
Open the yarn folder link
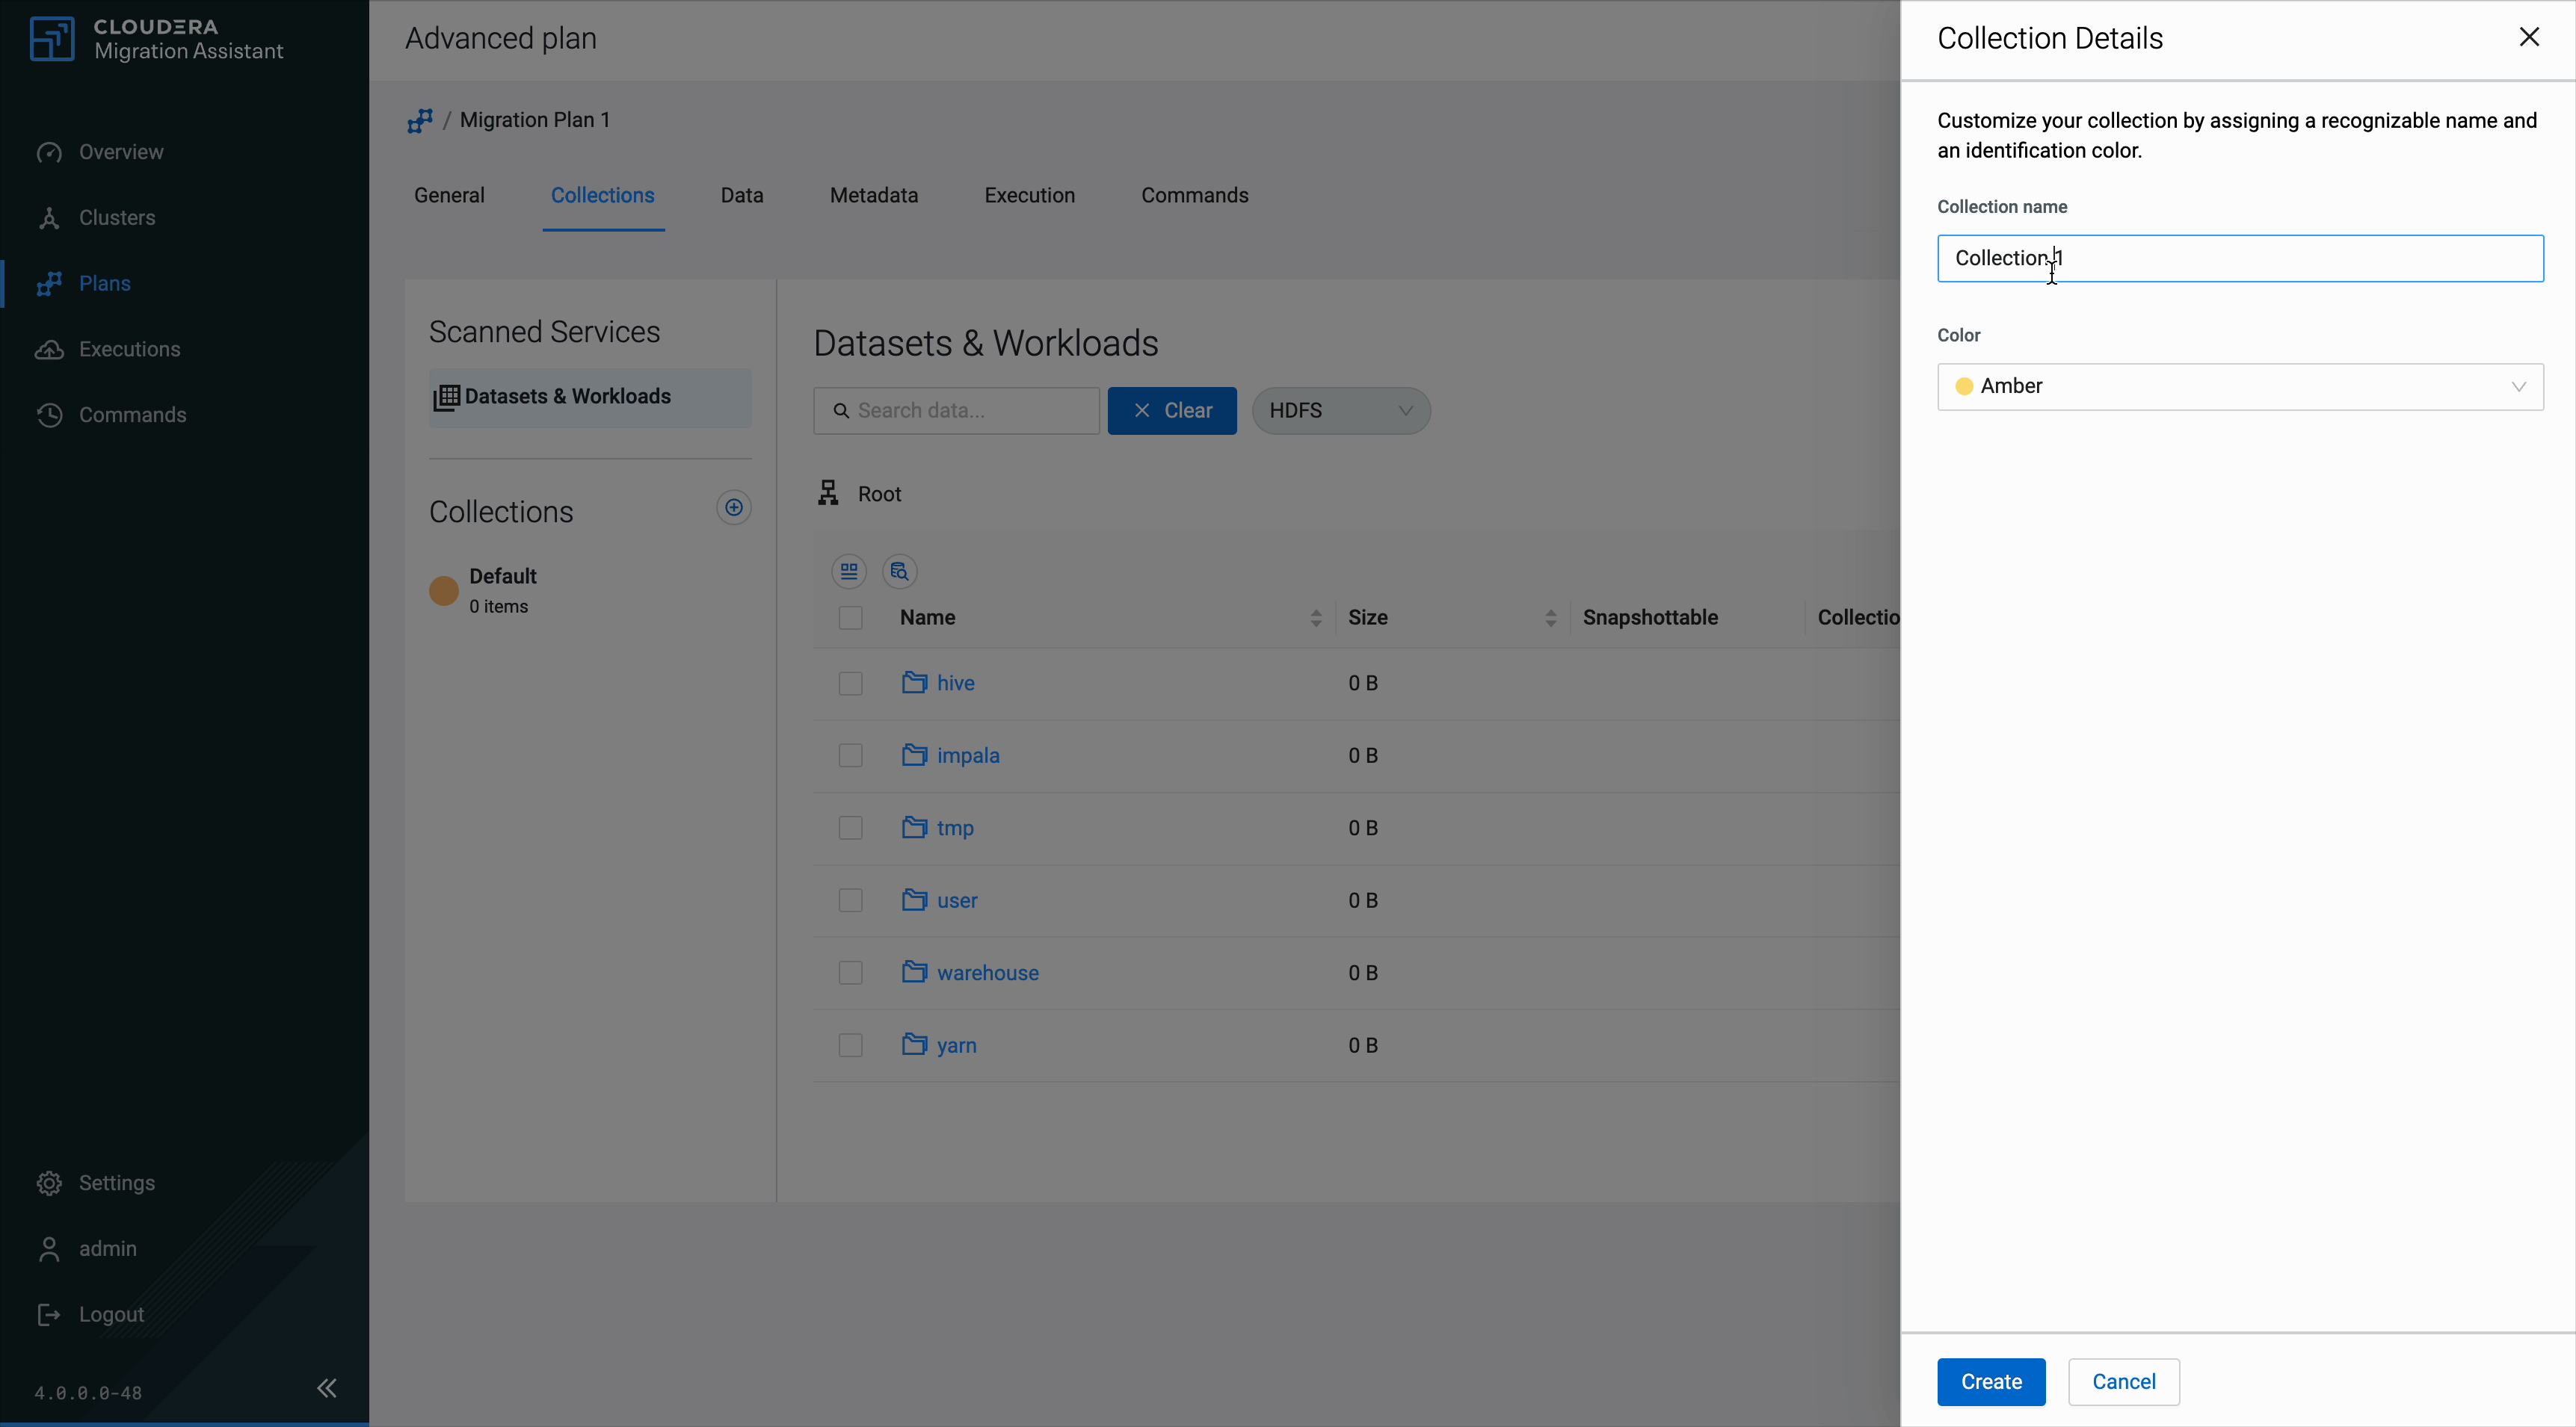pos(957,1046)
